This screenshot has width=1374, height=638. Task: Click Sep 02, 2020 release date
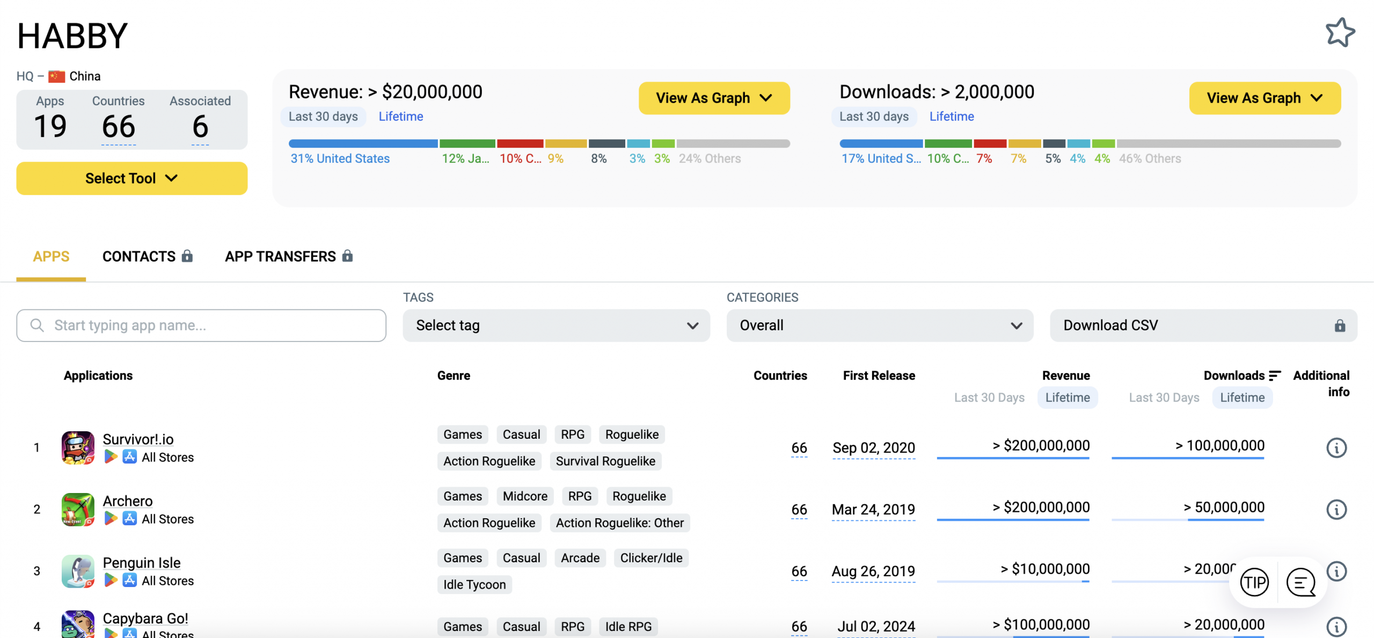[x=874, y=447]
